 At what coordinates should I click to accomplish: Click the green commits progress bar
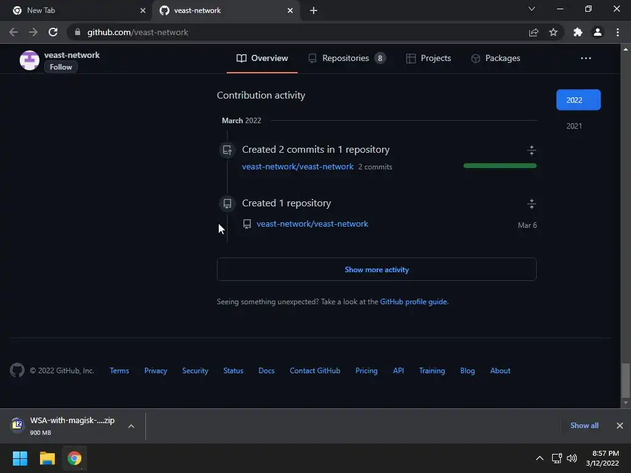pos(500,166)
